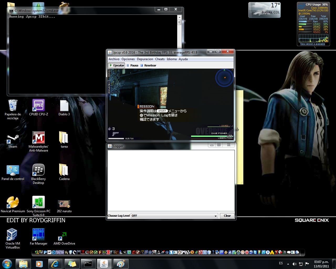This screenshot has height=269, width=336.
Task: Open the Bogotá weather gadget
Action: (264, 10)
